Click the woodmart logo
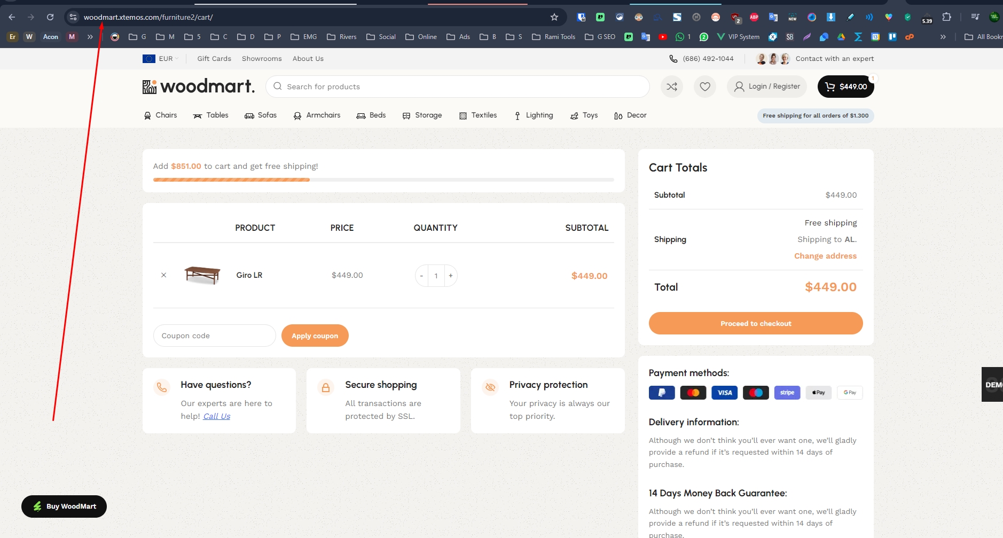This screenshot has width=1003, height=538. 199,86
